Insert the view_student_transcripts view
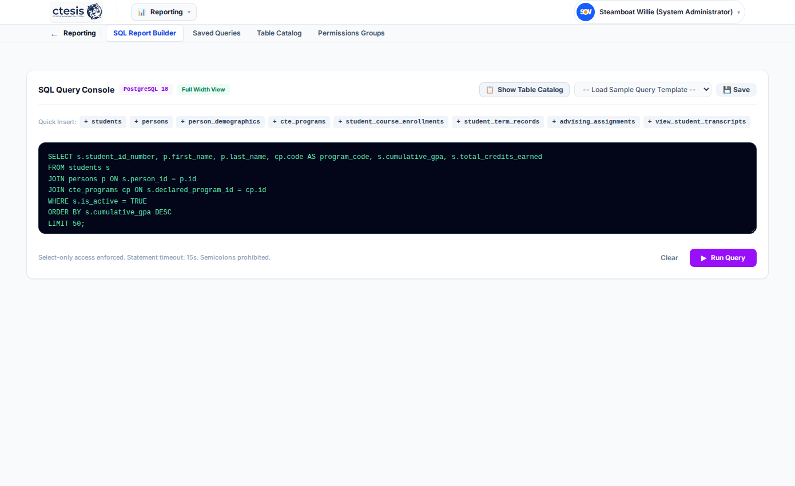Image resolution: width=795 pixels, height=486 pixels. tap(697, 122)
